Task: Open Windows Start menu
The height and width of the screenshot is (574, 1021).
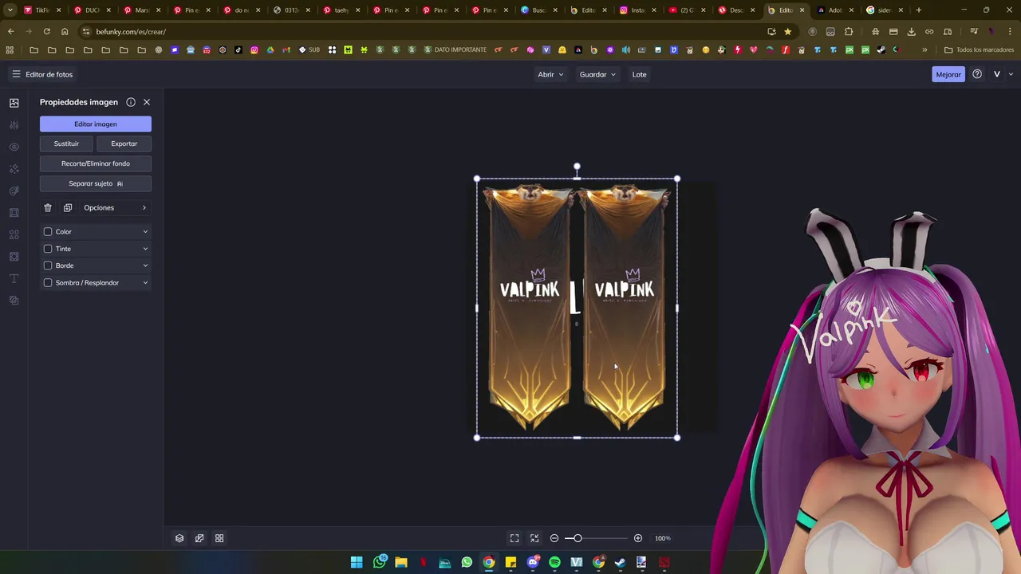Action: pos(357,562)
